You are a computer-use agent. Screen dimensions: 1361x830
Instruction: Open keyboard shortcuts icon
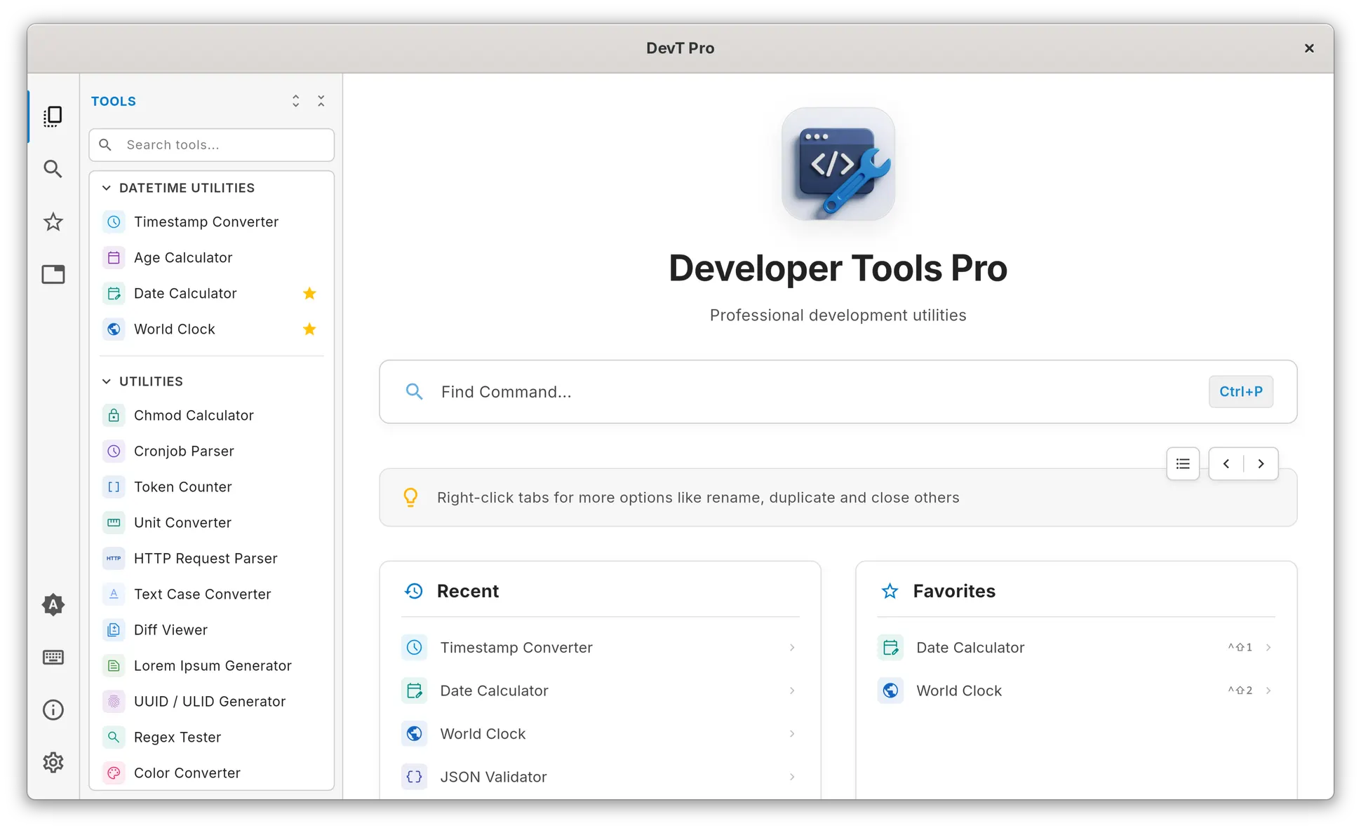coord(53,657)
